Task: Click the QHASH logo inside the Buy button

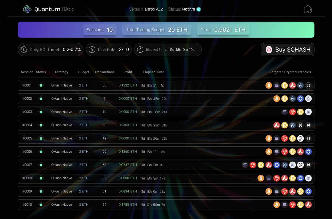Action: coord(269,50)
